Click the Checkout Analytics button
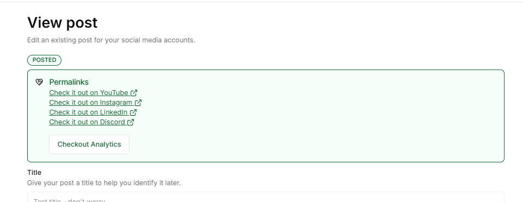 tap(89, 144)
